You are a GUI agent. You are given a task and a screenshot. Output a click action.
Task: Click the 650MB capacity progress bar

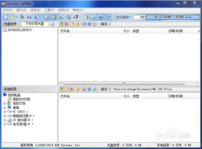173,17
